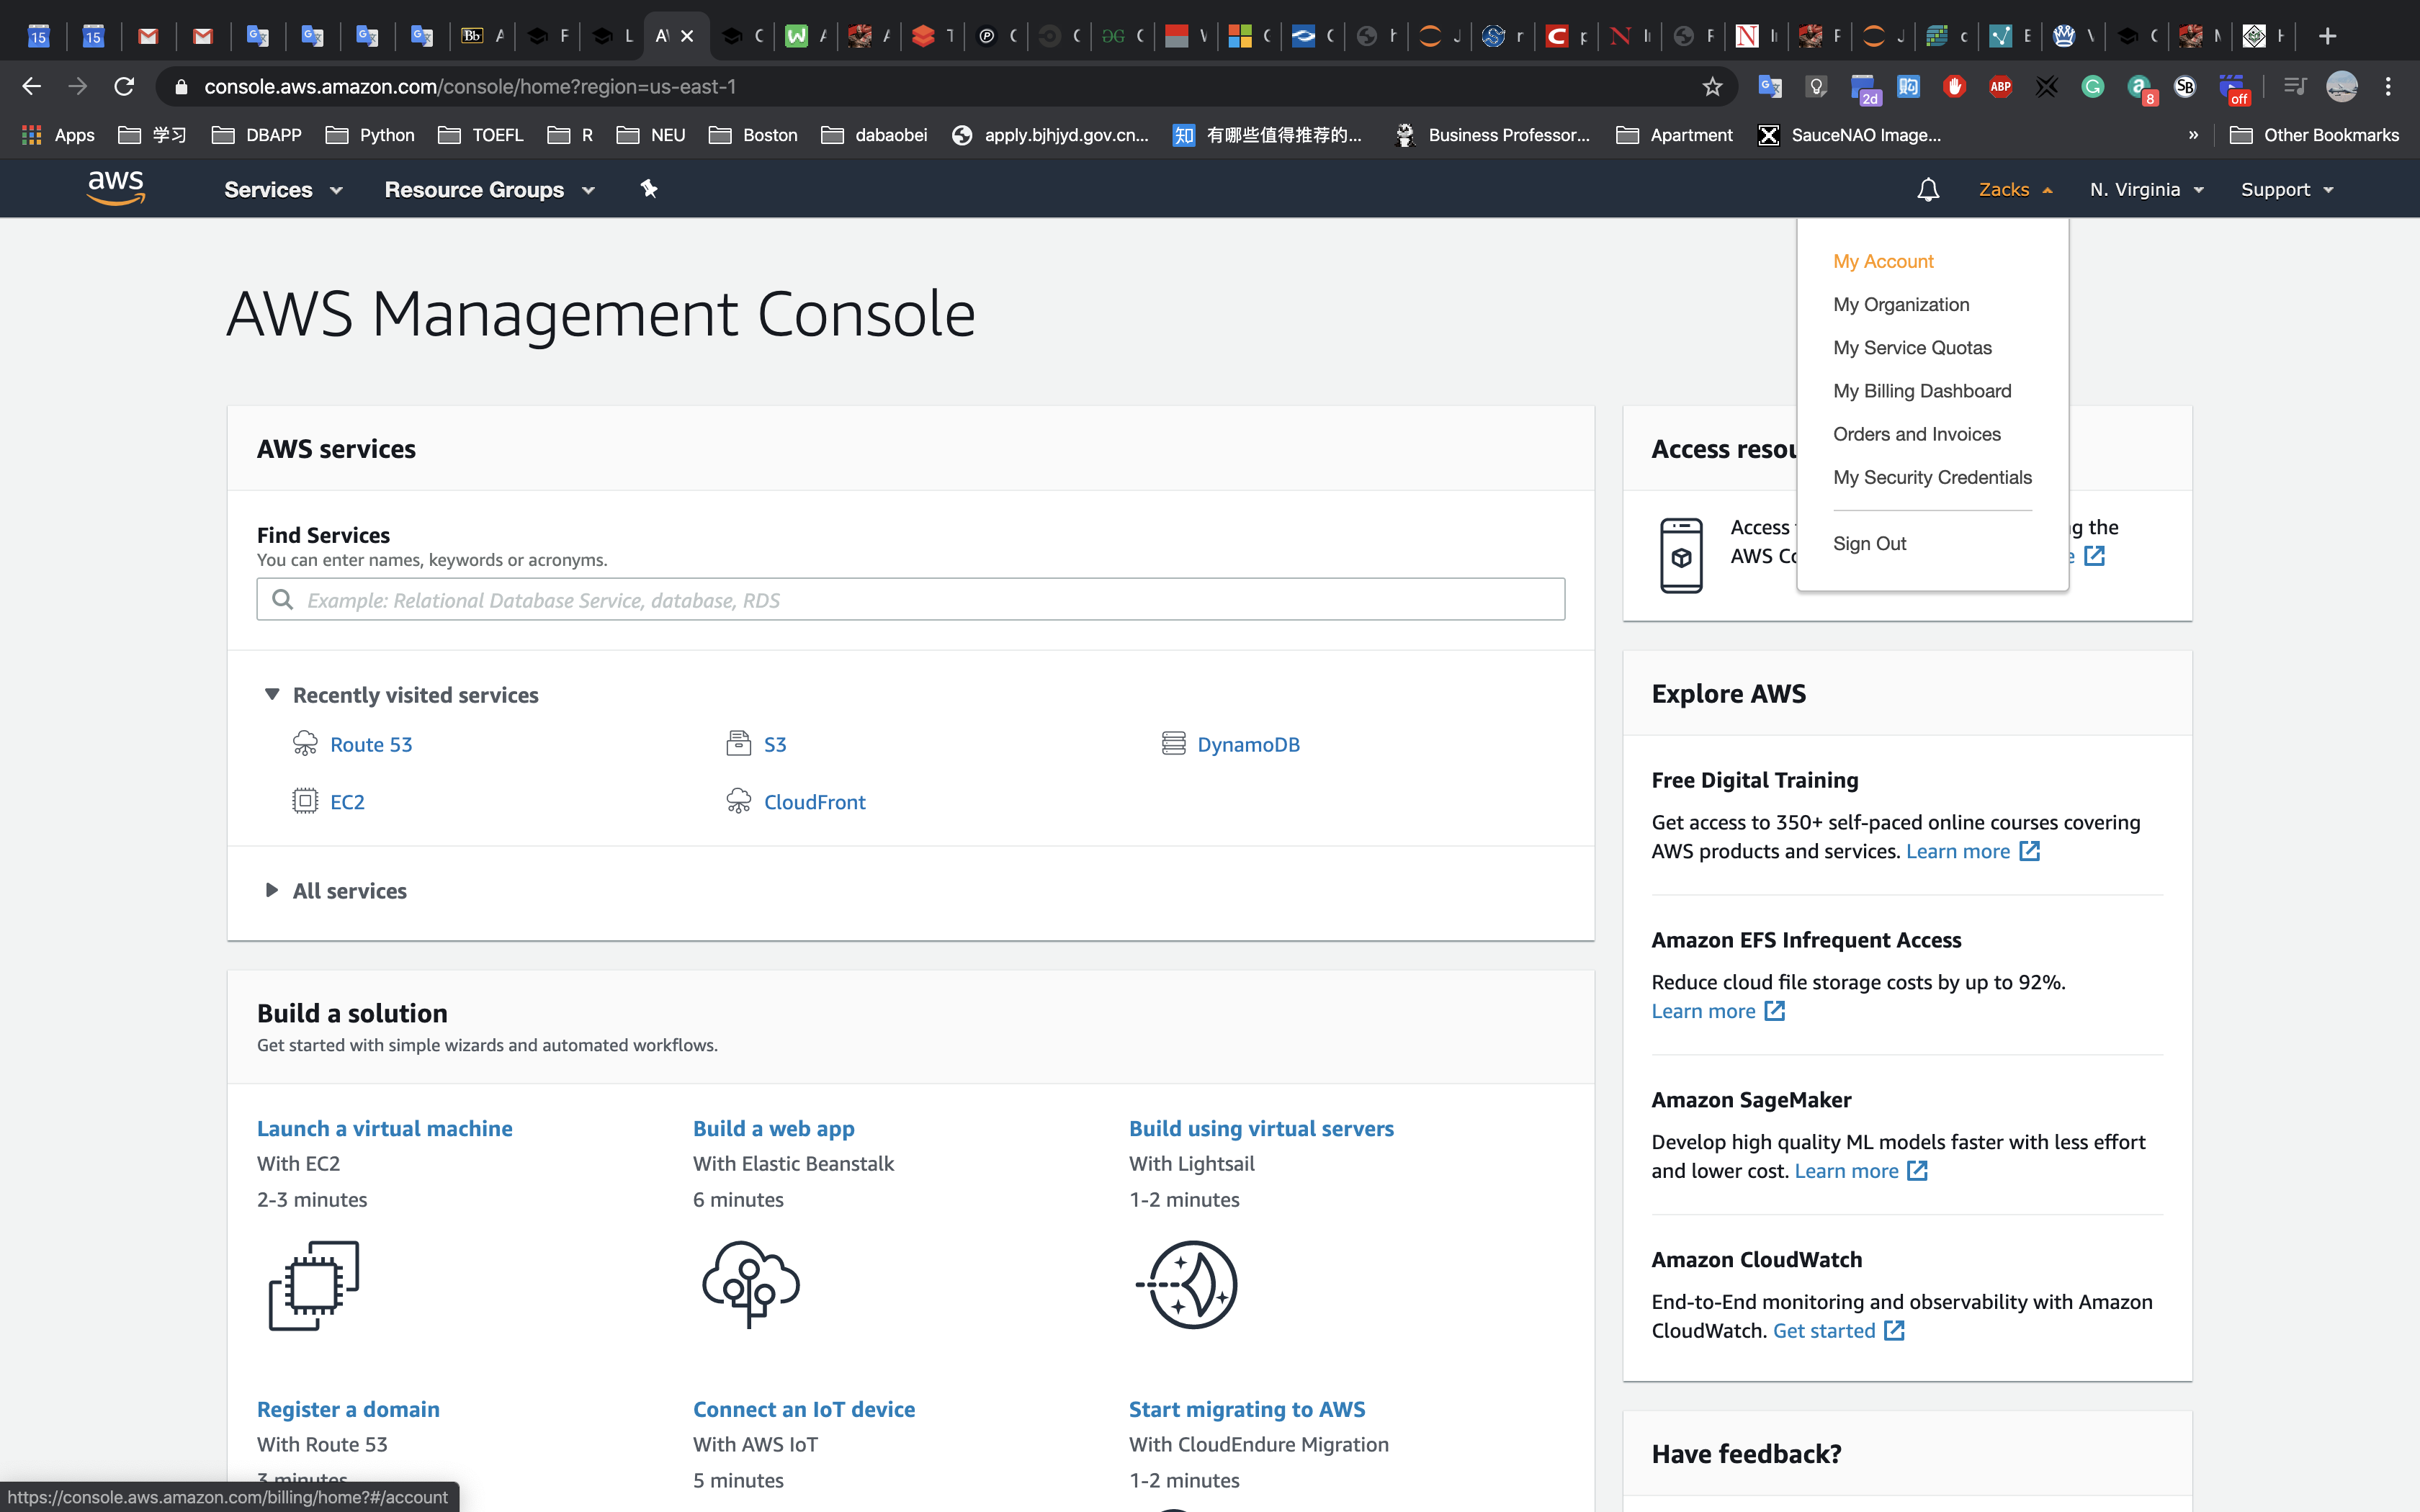Open Launch a virtual machine link

click(x=384, y=1128)
